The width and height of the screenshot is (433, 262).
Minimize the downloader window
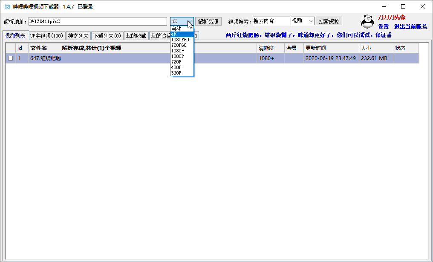coord(384,6)
